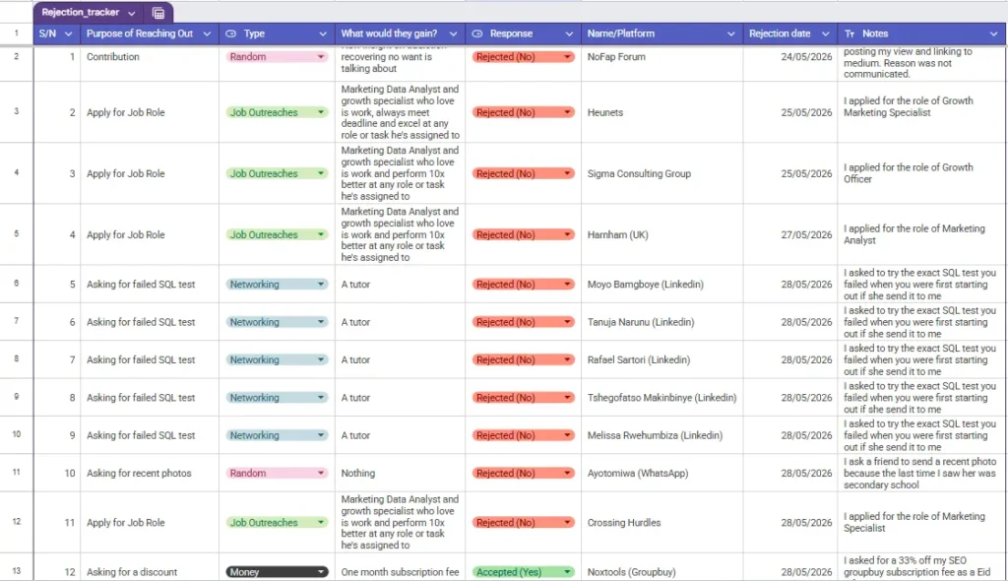The image size is (1008, 581).
Task: Open the S/N column filter arrow
Action: (68, 33)
